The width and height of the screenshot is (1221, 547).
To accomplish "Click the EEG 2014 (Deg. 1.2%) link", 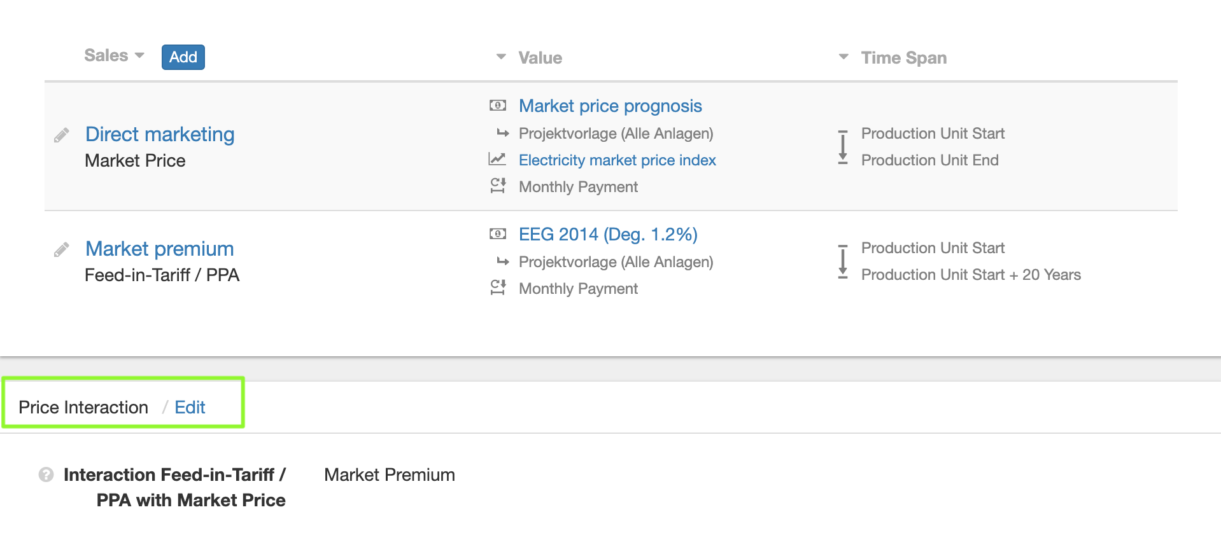I will point(608,234).
